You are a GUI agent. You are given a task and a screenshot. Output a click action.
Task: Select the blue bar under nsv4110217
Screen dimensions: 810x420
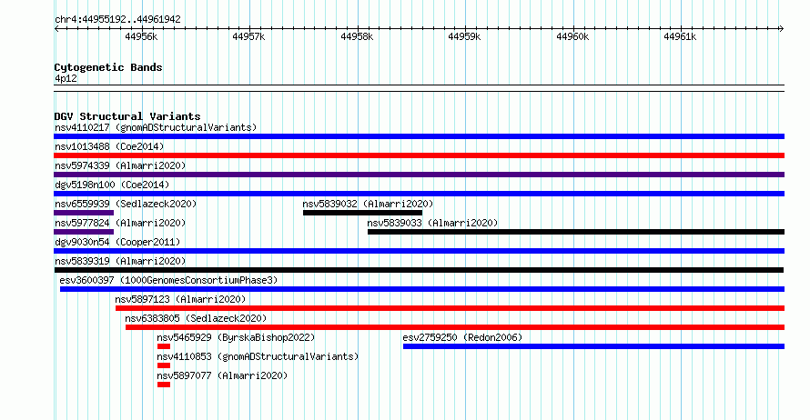419,136
